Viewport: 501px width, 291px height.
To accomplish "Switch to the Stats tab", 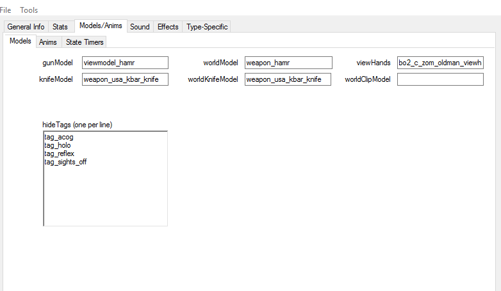I will [60, 27].
